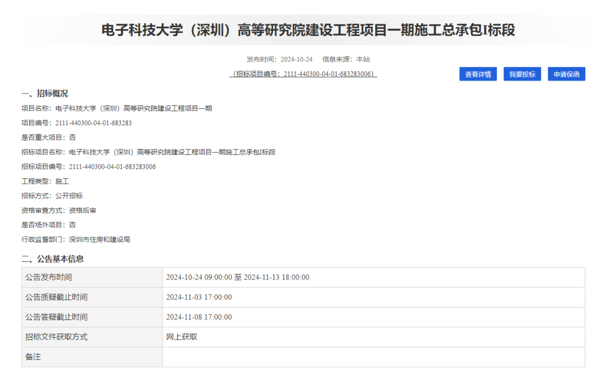Screen dimensions: 616x373
Task: Select the 一、招标概况 heading
Action: [x=44, y=93]
